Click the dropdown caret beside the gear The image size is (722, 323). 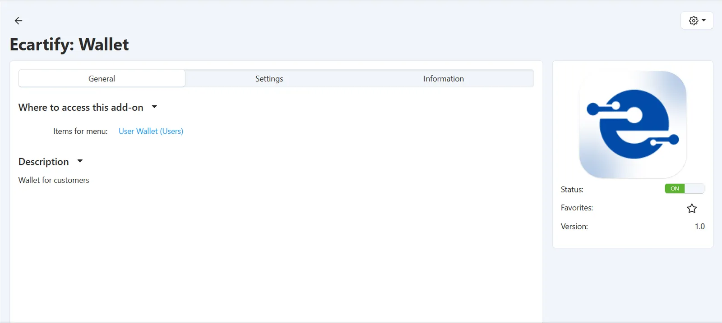704,20
